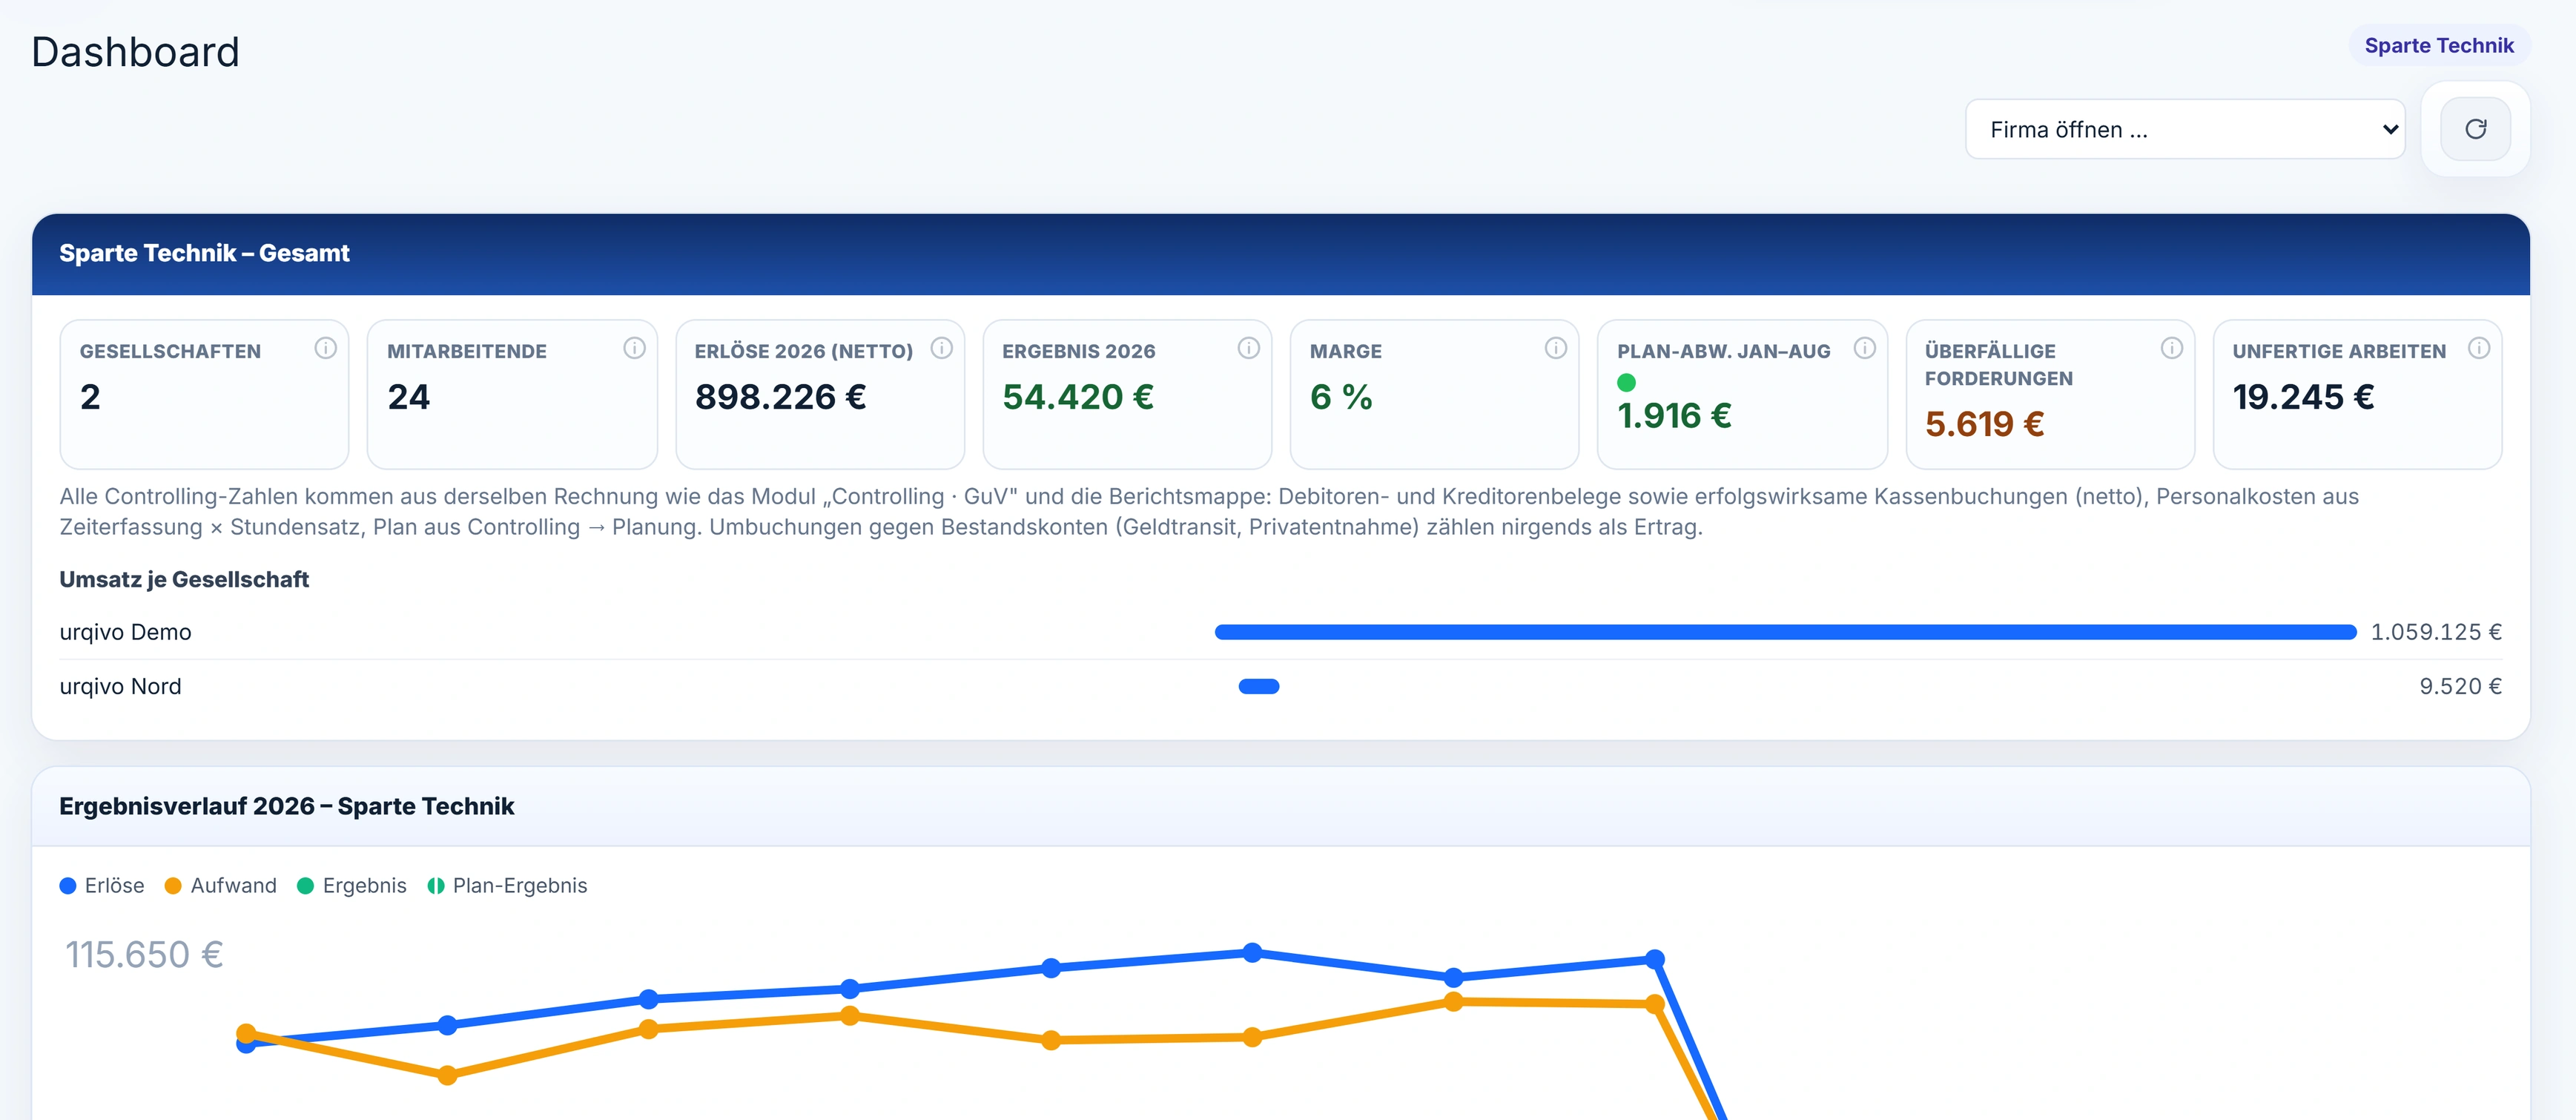This screenshot has width=2576, height=1120.
Task: Select the 'urqivo Demo' row label
Action: click(x=125, y=632)
